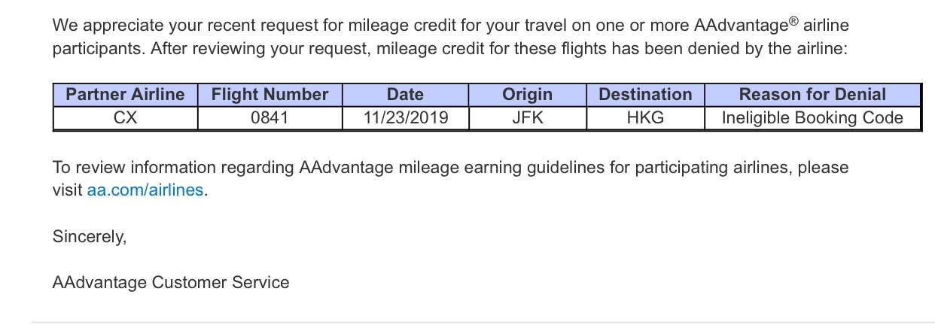Viewport: 935px width, 325px height.
Task: Select the JFK origin cell
Action: (x=527, y=118)
